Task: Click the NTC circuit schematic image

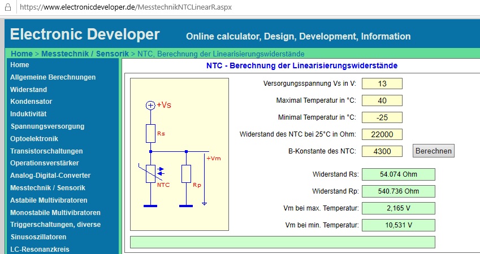Action: 179,154
